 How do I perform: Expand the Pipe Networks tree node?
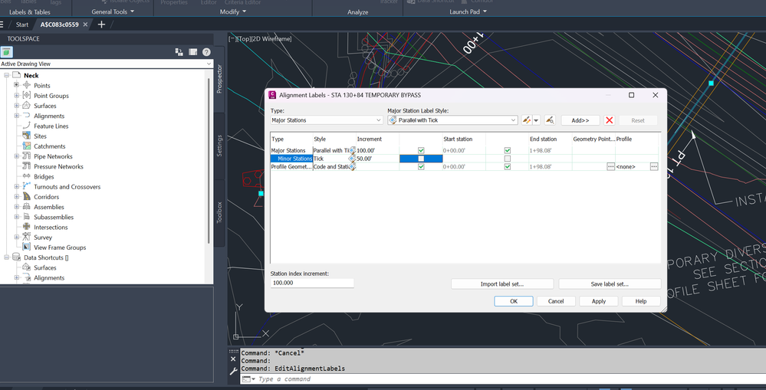coord(17,156)
